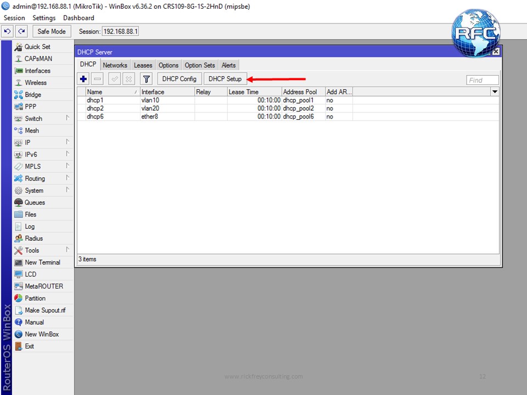Click in the Find search field
527x395 pixels.
[483, 80]
